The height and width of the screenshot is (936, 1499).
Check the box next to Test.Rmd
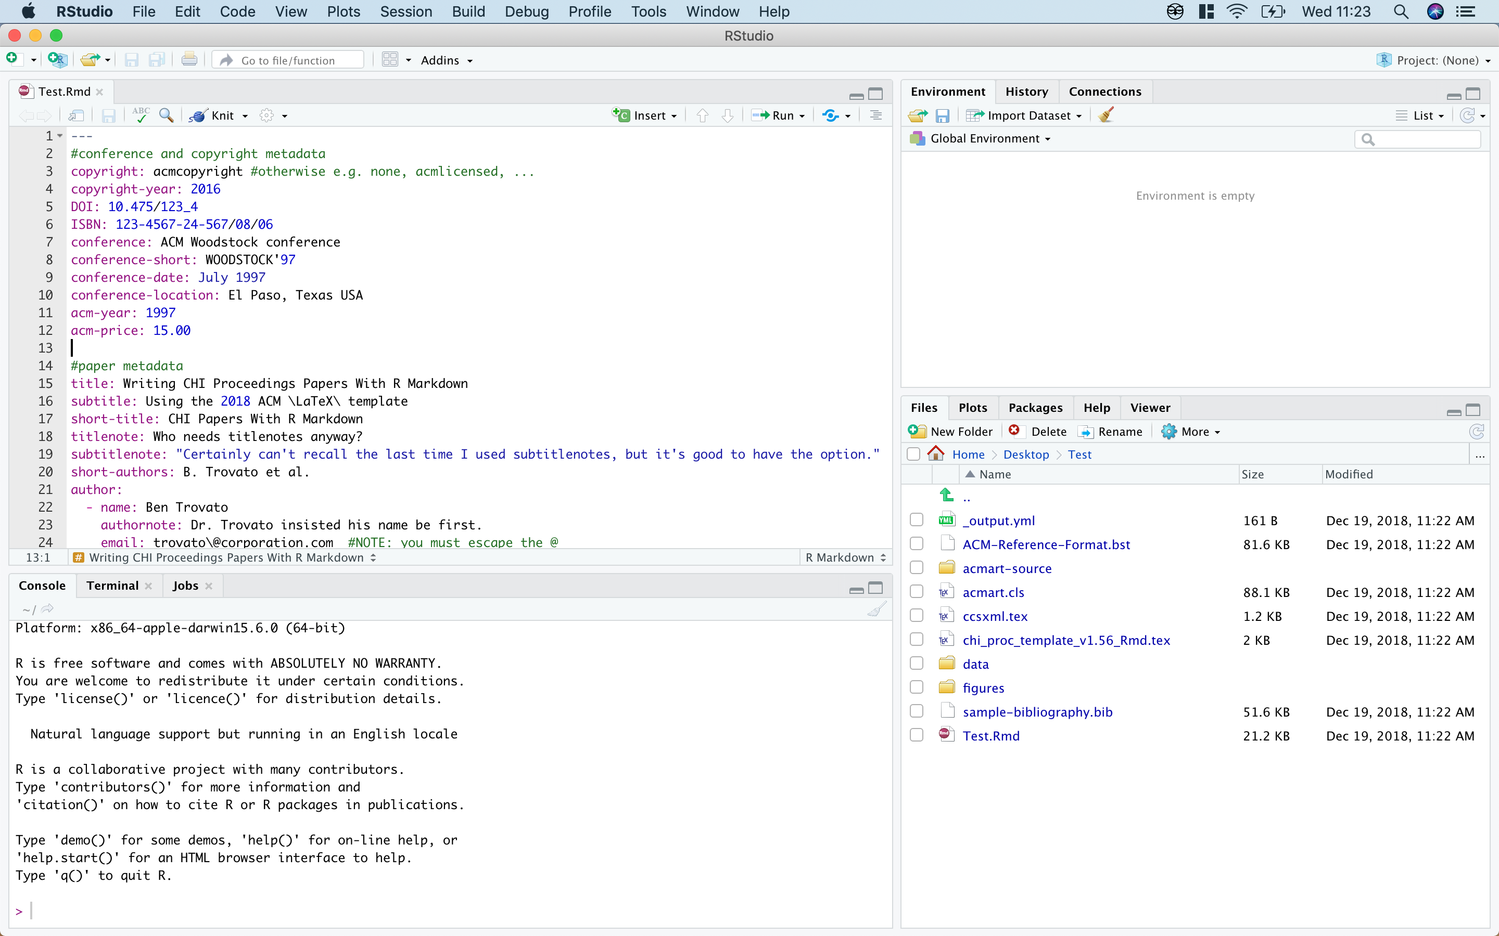tap(916, 735)
